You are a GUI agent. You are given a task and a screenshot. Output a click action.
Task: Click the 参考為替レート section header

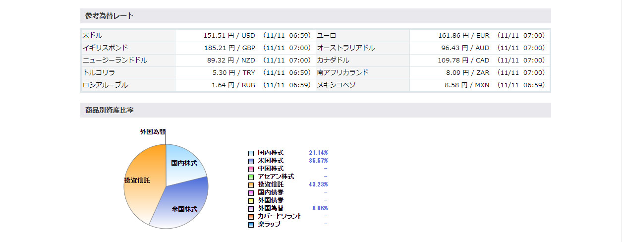pos(110,16)
